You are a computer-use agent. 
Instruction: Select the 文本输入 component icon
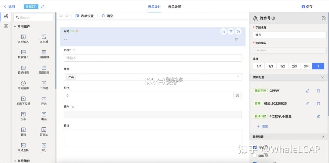23,37
